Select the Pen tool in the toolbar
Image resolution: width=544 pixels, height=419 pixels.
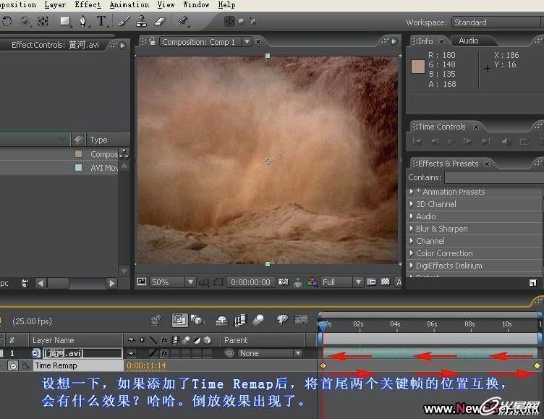[82, 22]
